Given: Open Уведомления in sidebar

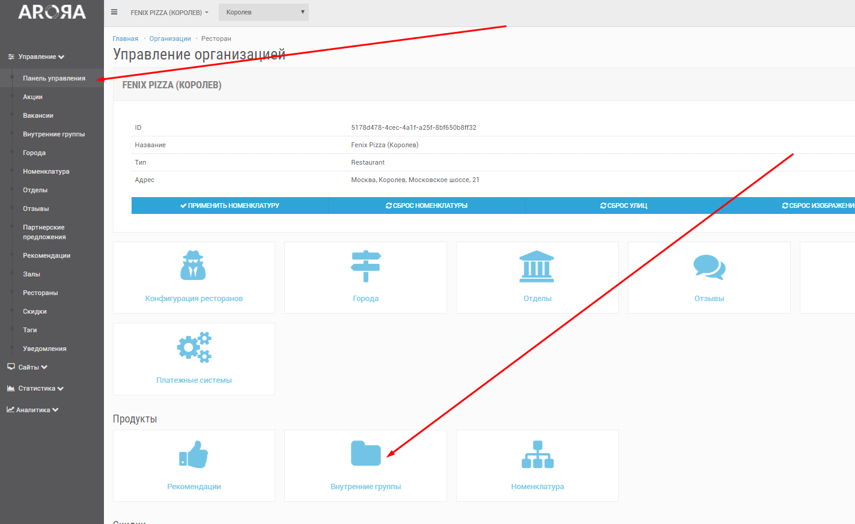Looking at the screenshot, I should (x=44, y=349).
